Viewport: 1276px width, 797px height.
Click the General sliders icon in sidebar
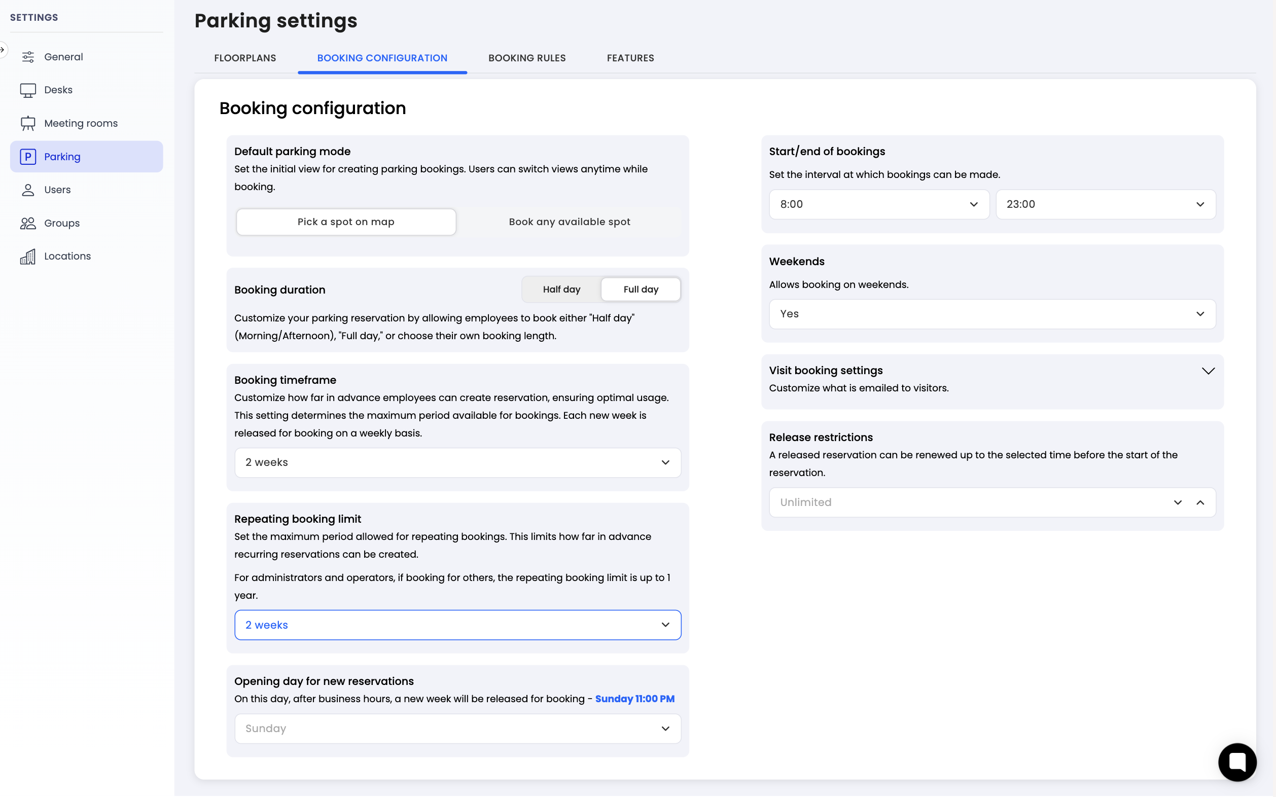28,57
